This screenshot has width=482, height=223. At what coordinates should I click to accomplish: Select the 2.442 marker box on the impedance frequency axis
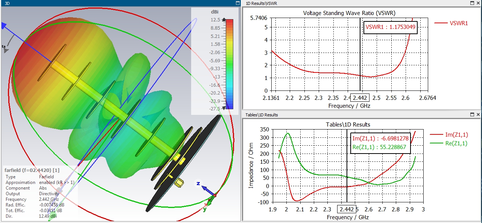click(x=347, y=209)
